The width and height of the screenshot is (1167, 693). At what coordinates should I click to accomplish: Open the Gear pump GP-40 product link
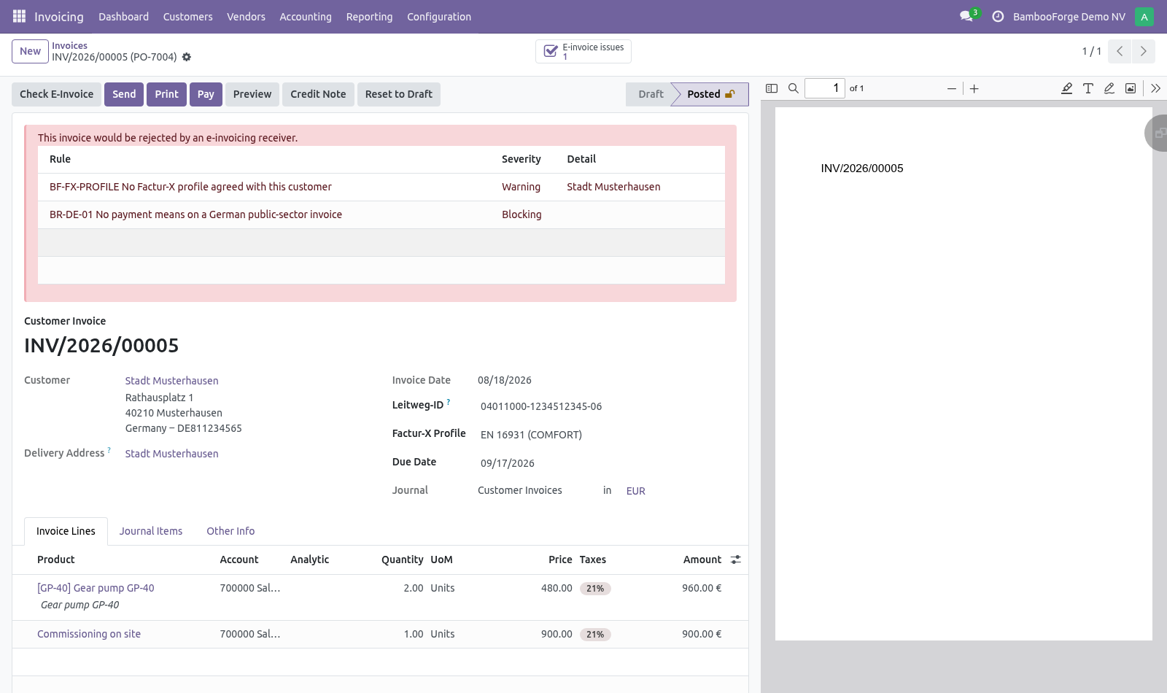click(96, 588)
